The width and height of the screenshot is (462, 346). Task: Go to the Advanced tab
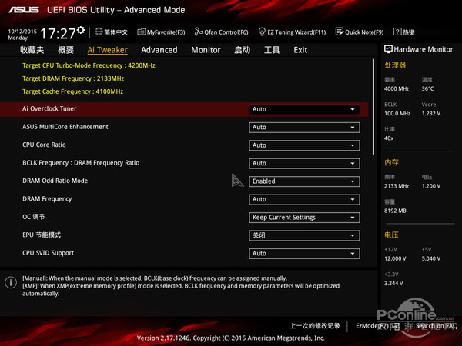coord(159,50)
